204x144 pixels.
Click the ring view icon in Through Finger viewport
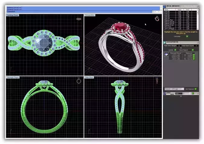79,81
